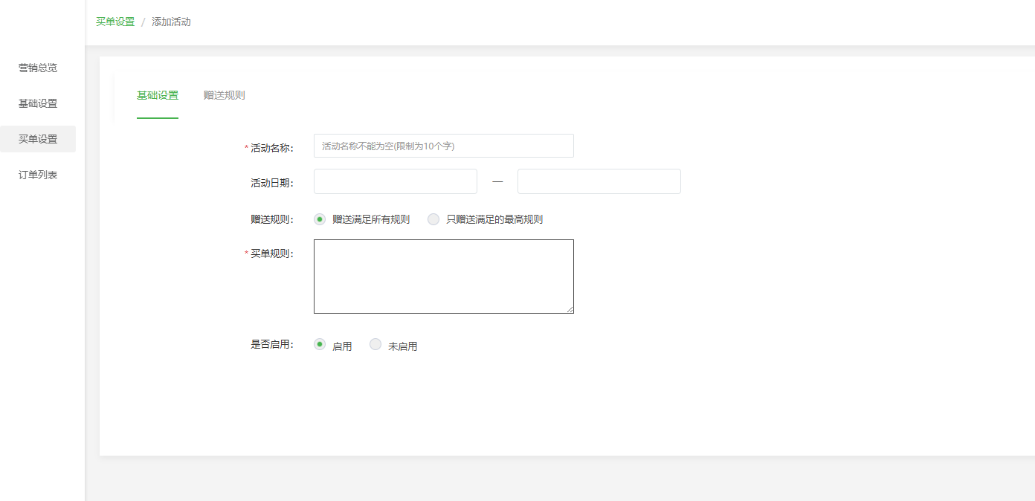Go to 基础设置 in the left sidebar
Image resolution: width=1035 pixels, height=501 pixels.
click(x=38, y=103)
